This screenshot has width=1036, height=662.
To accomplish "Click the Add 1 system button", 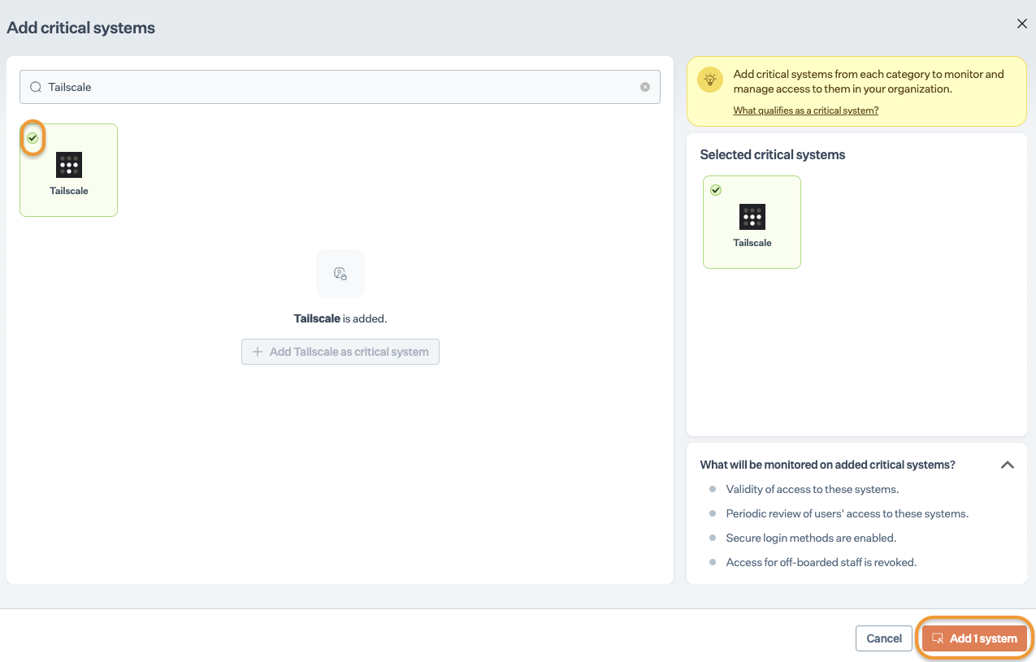I will 975,638.
